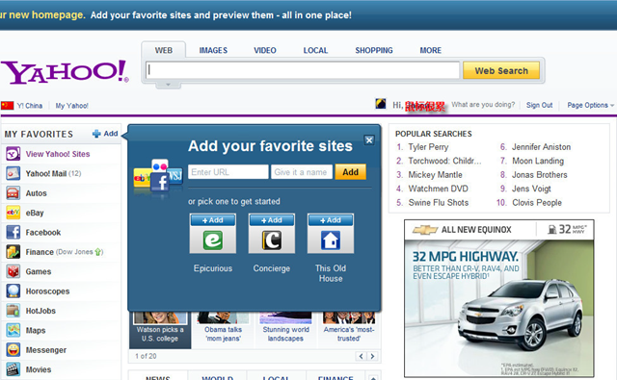Click the Concierge C icon
This screenshot has width=617, height=380.
pos(272,240)
